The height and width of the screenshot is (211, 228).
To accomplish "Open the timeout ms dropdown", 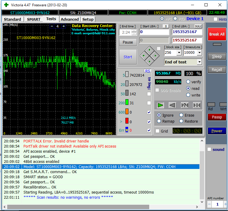I will (x=199, y=53).
